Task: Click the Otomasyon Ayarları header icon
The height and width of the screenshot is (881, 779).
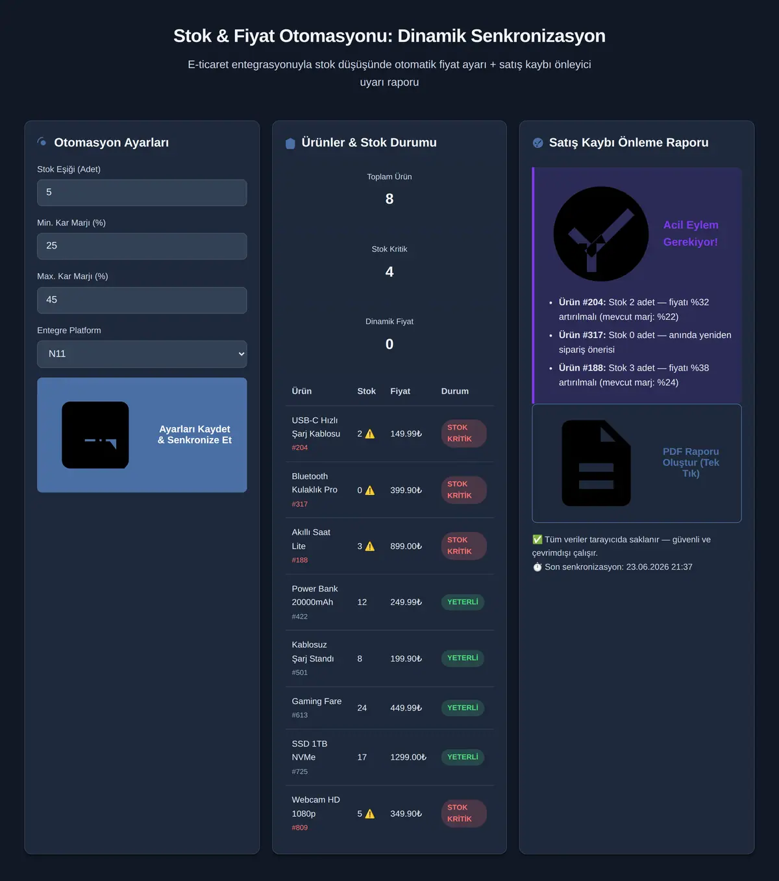Action: (x=42, y=142)
